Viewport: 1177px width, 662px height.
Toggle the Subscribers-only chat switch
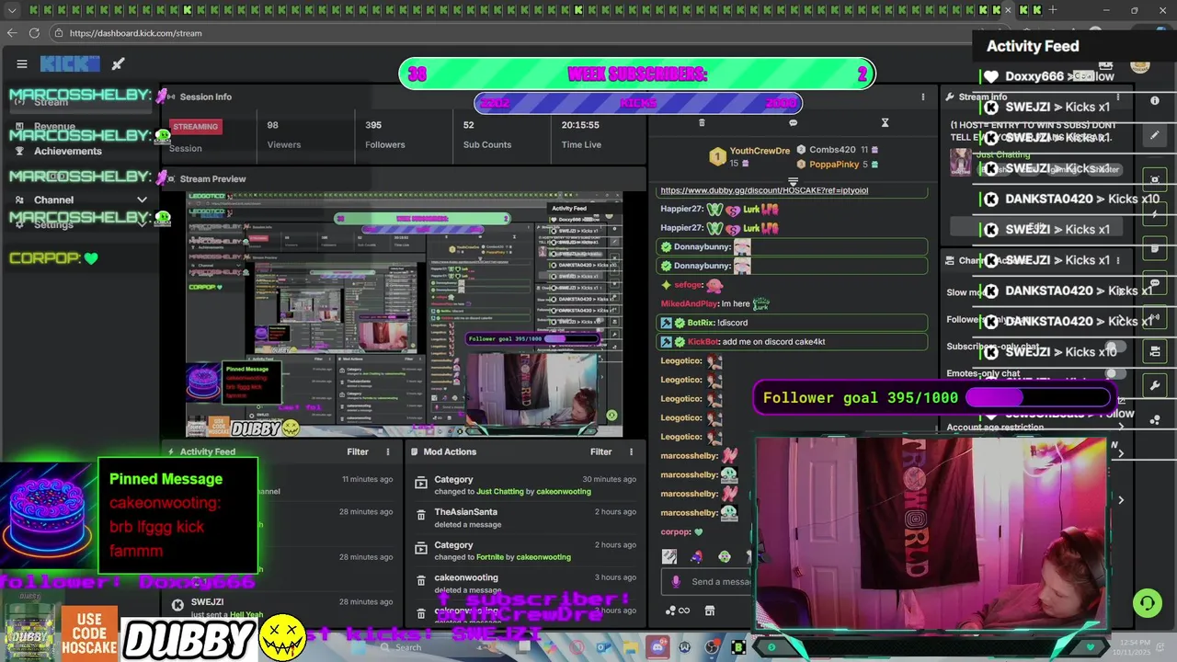[1114, 347]
